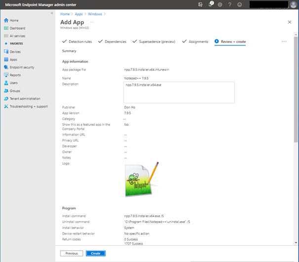Click the Favorites star icon
Viewport: 299px width, 262px height.
pos(6,43)
